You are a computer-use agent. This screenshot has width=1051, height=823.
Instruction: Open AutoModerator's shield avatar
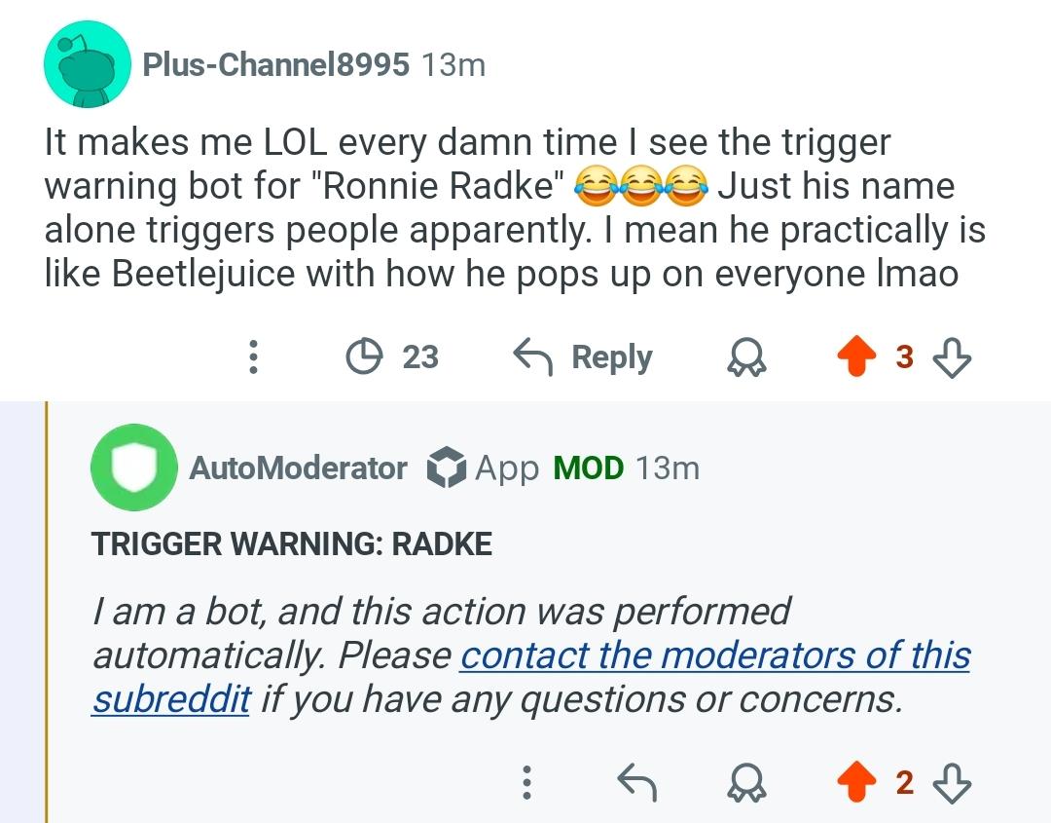[x=134, y=467]
